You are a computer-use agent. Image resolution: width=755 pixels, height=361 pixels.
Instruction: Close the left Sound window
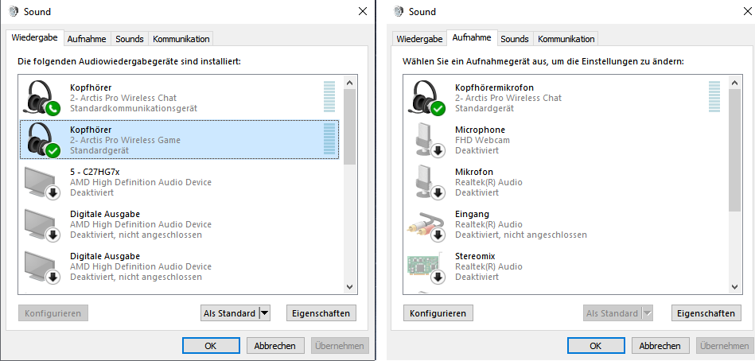[x=363, y=12]
